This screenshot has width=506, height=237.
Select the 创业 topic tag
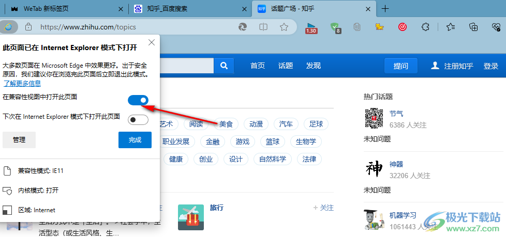(x=206, y=159)
